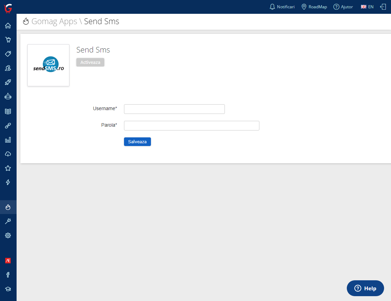Image resolution: width=391 pixels, height=301 pixels.
Task: Open the Gomag logo home
Action: (8, 8)
